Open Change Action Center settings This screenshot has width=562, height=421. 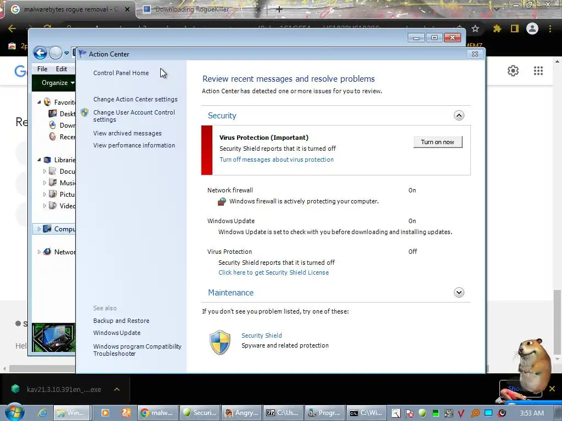pos(135,100)
